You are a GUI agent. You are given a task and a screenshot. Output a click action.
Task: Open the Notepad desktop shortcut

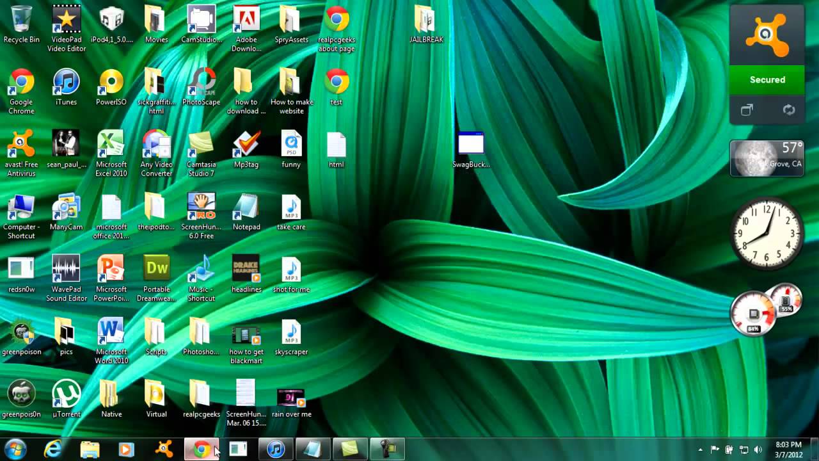(x=246, y=212)
